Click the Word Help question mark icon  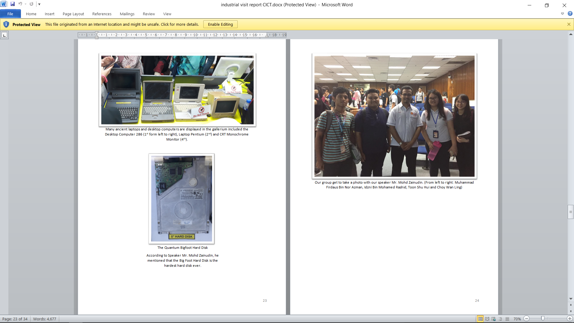tap(570, 14)
